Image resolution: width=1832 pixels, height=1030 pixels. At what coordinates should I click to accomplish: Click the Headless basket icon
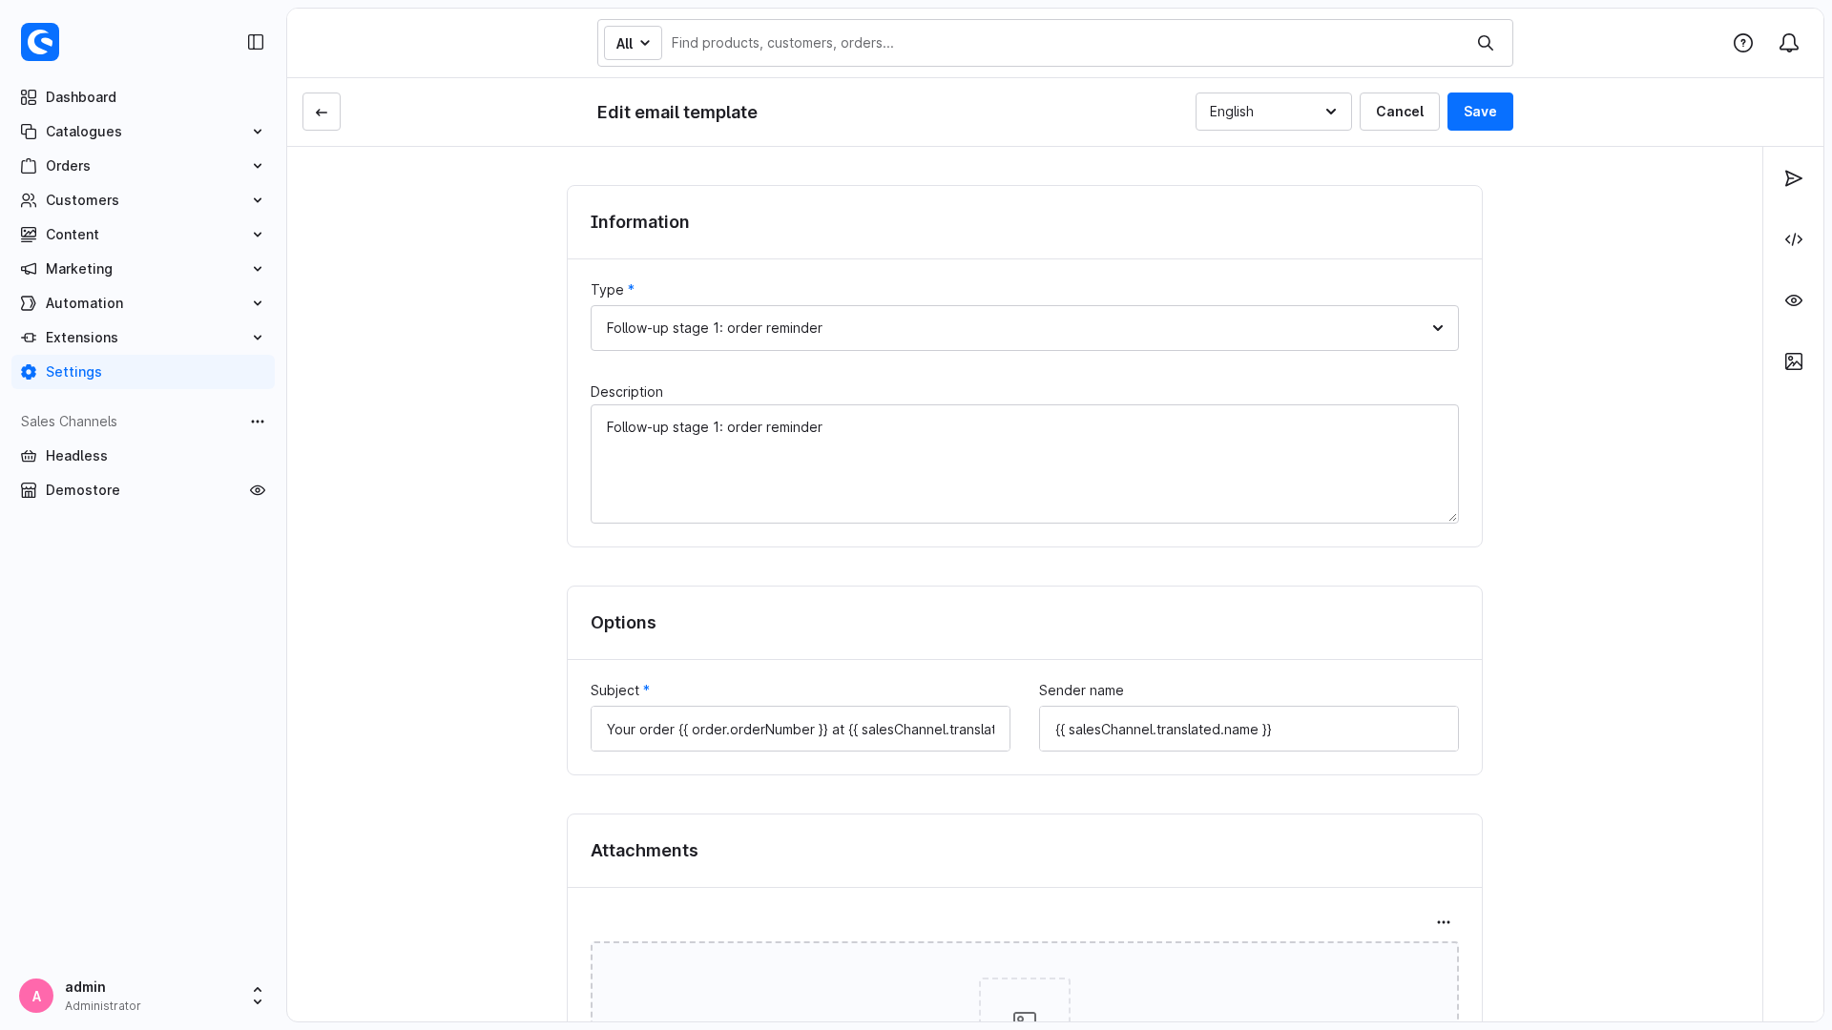(x=29, y=456)
